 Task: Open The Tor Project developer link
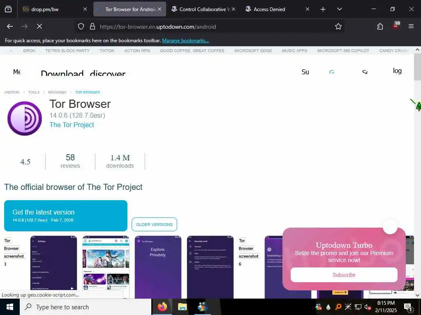pyautogui.click(x=72, y=125)
